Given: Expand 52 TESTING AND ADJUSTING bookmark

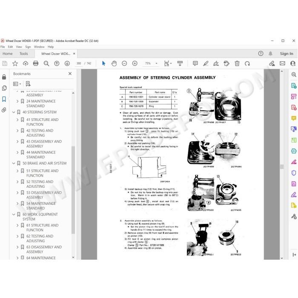Looking at the screenshot, I should click(17, 182).
